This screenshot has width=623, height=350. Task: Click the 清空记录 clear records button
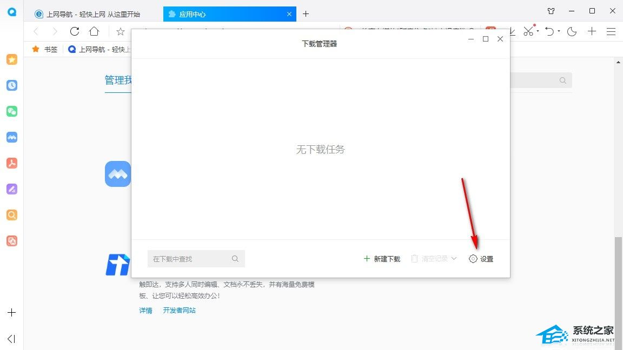[x=429, y=259]
